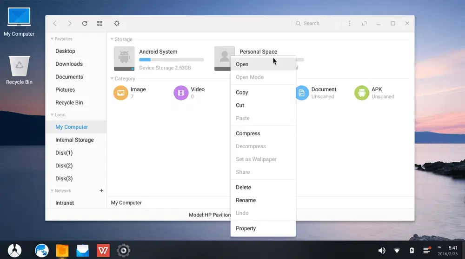The image size is (465, 259).
Task: Add a network location plus icon
Action: [101, 190]
